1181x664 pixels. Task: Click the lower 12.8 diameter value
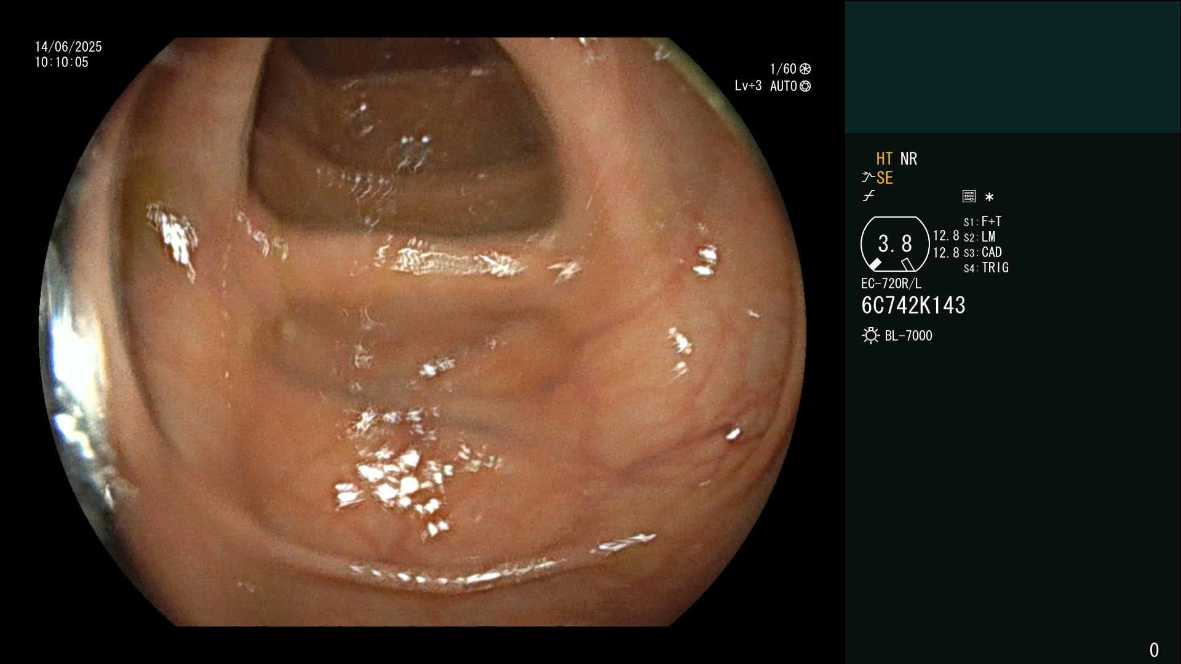[x=946, y=253]
